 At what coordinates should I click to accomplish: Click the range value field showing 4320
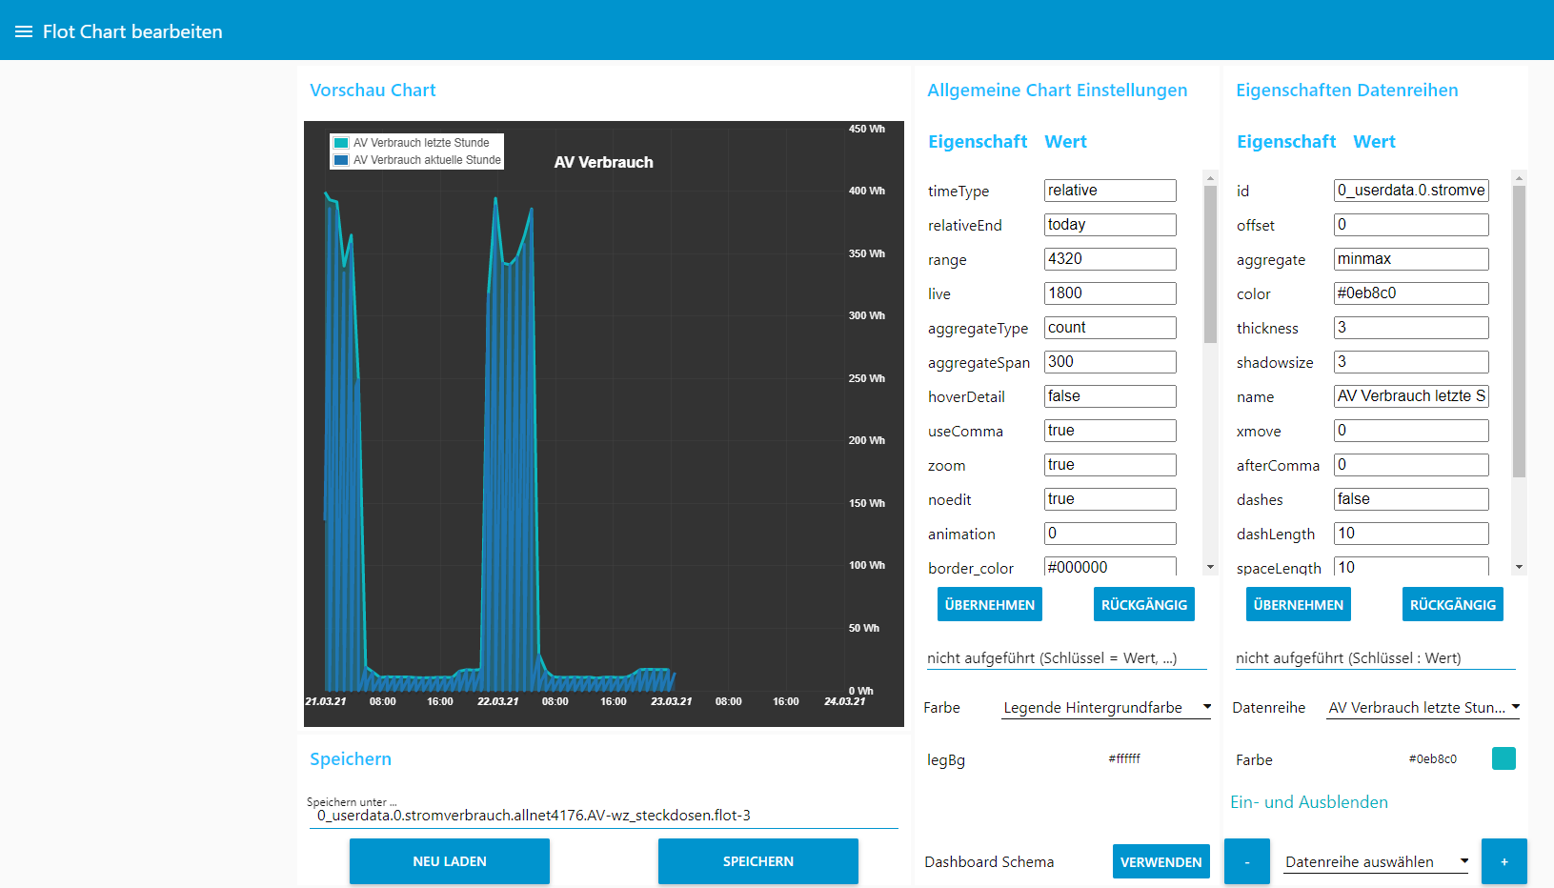(1110, 259)
